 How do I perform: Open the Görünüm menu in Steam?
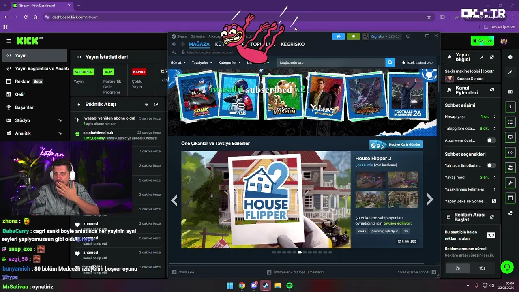click(x=198, y=36)
